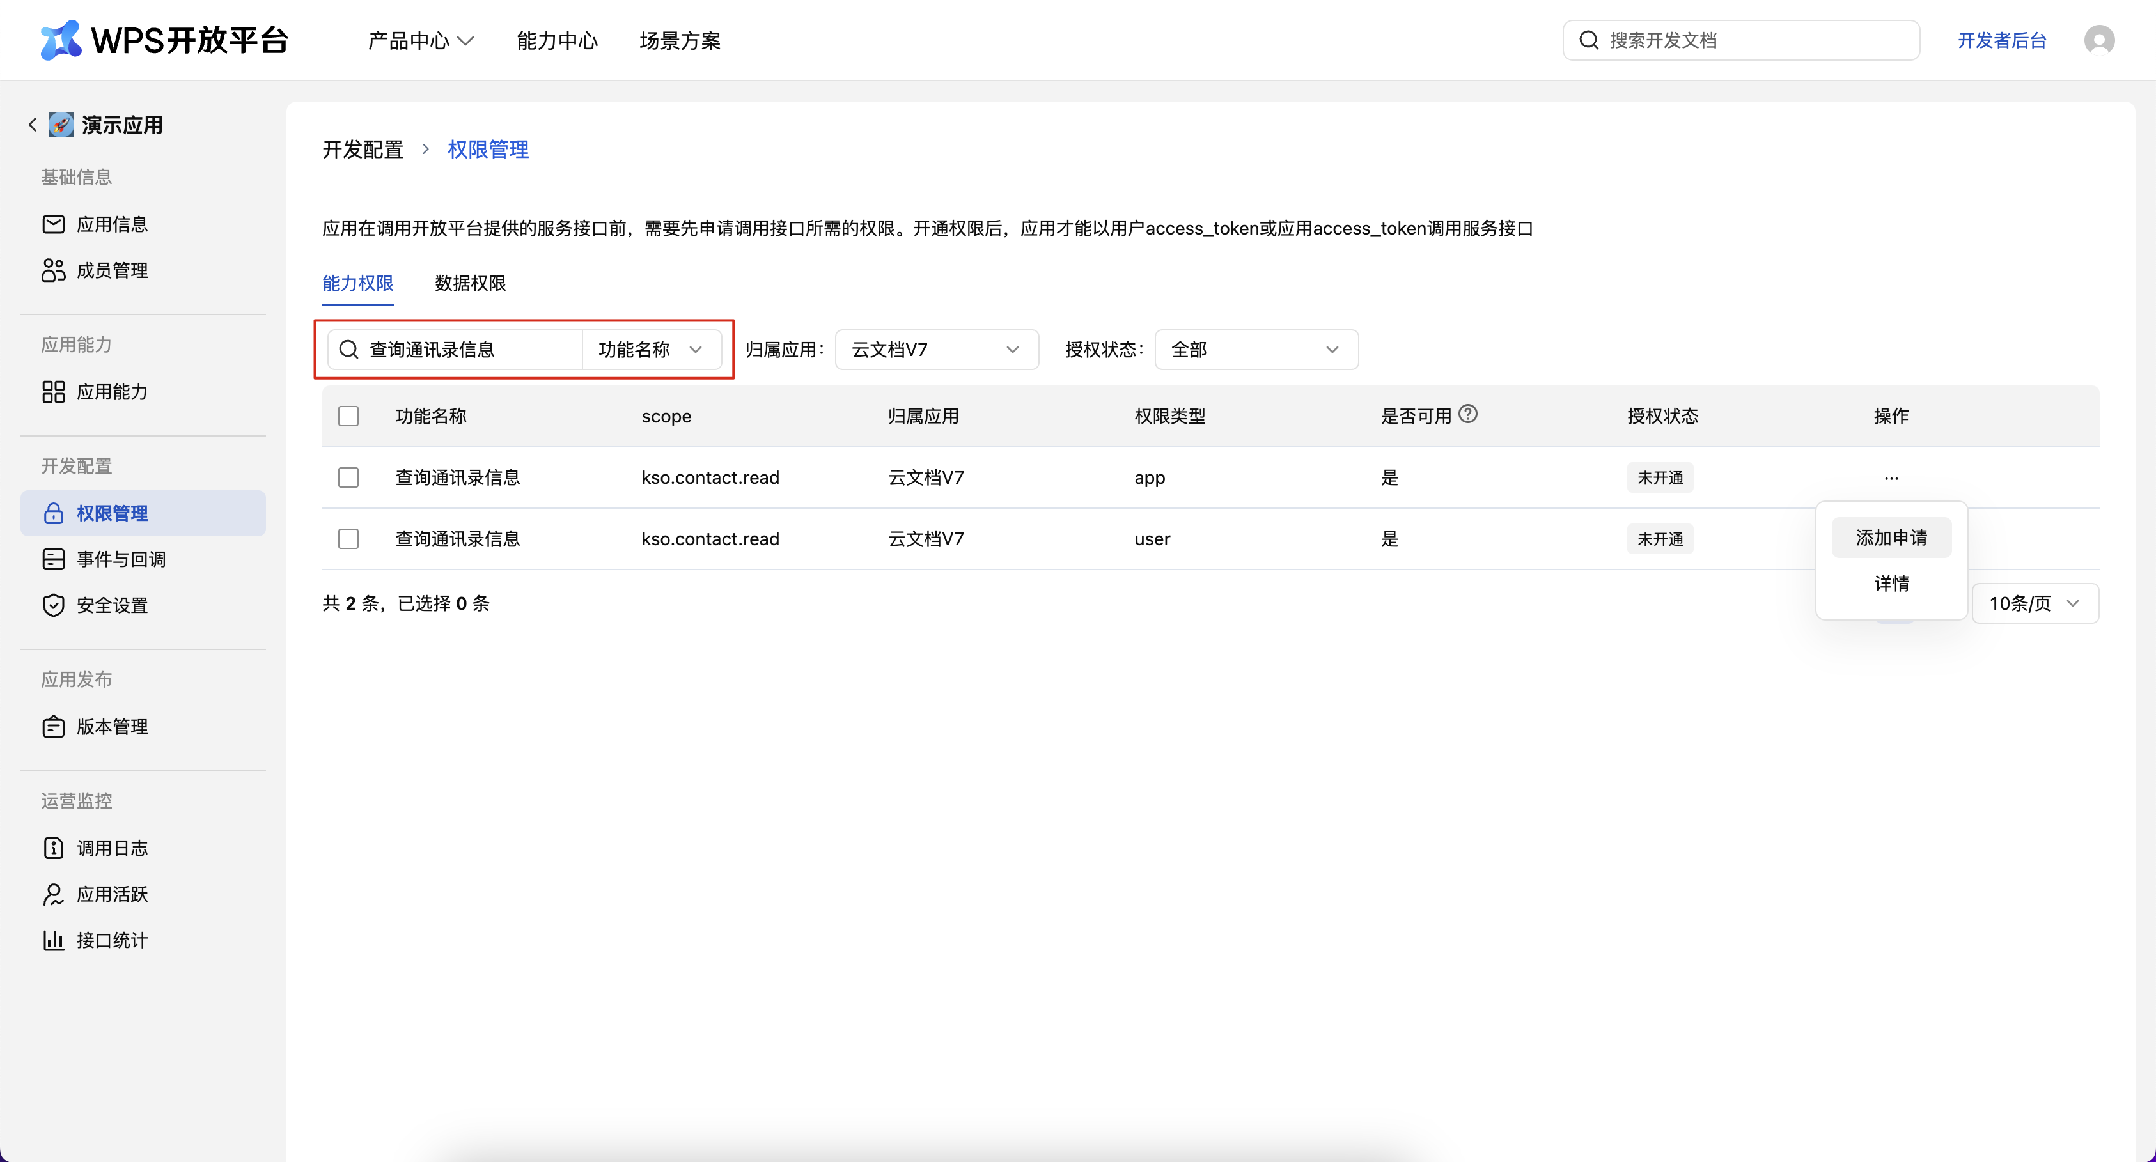Open the 成员管理 sidebar item

111,270
